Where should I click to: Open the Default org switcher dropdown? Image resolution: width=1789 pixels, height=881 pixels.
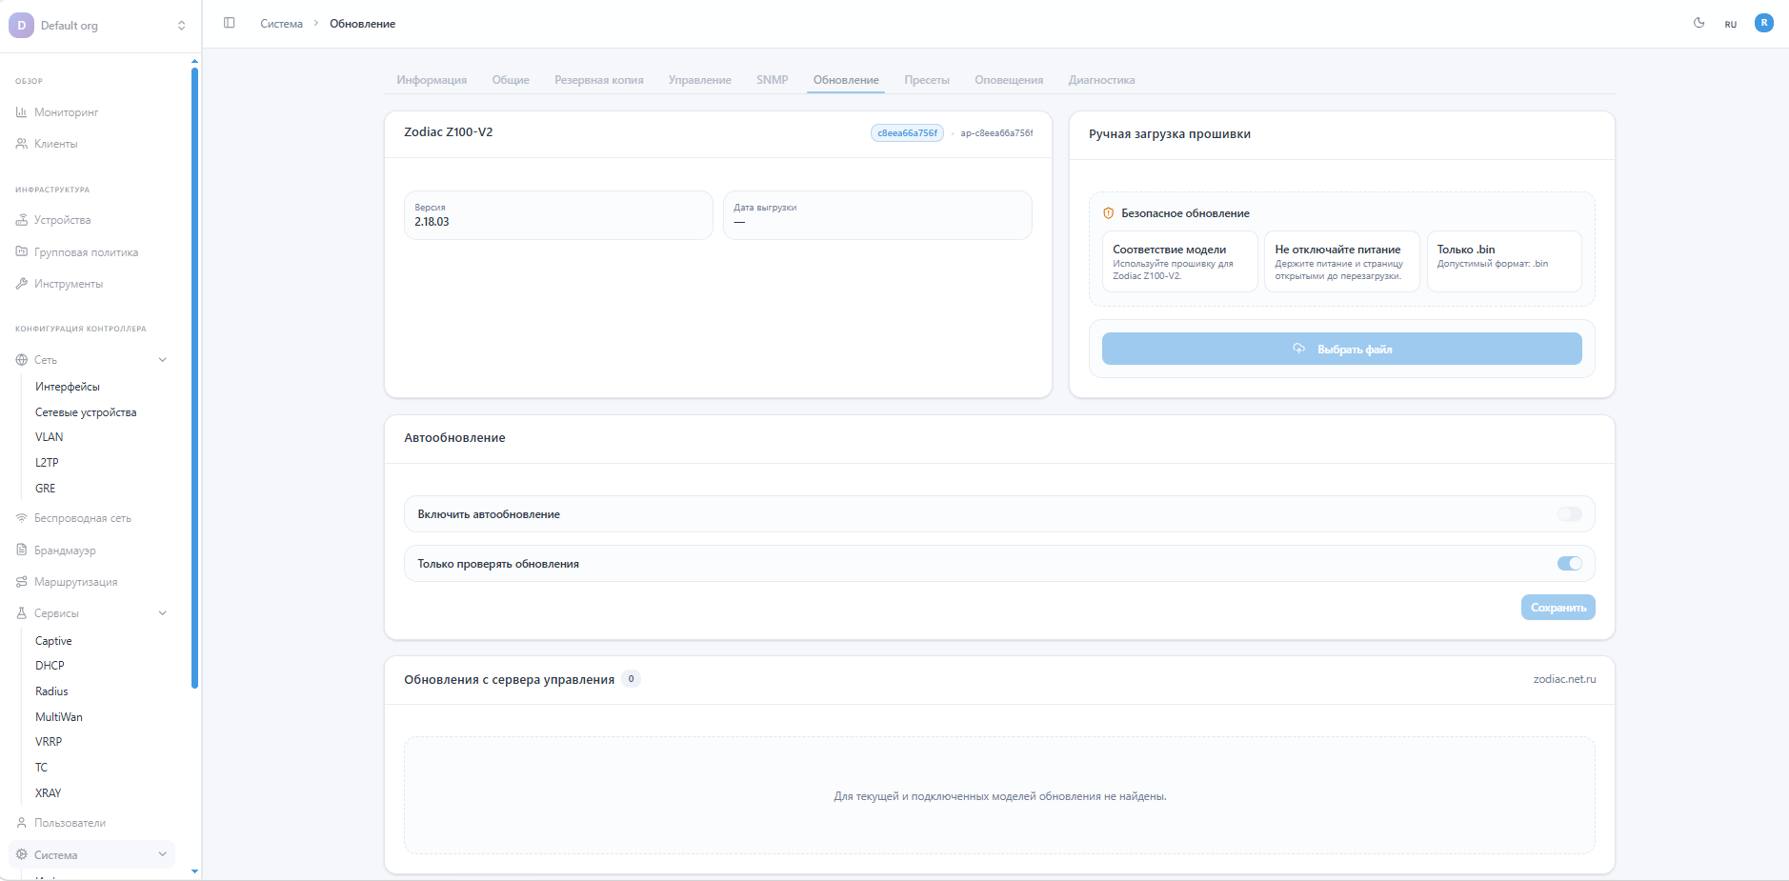pyautogui.click(x=181, y=26)
